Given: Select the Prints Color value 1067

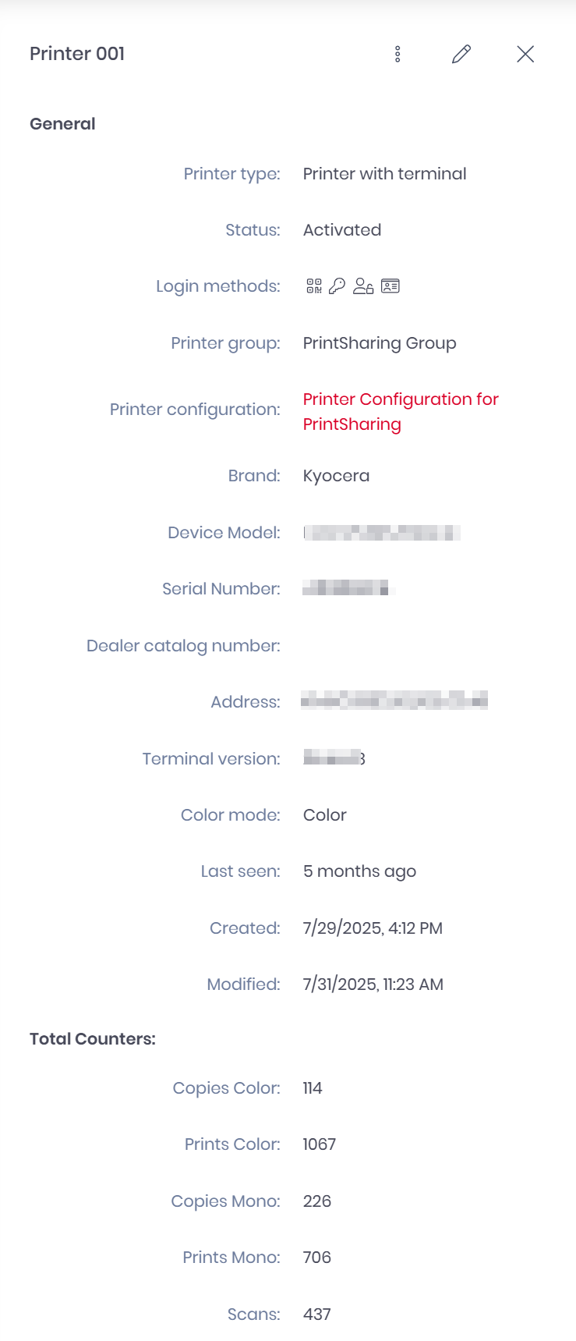Looking at the screenshot, I should pyautogui.click(x=319, y=1144).
